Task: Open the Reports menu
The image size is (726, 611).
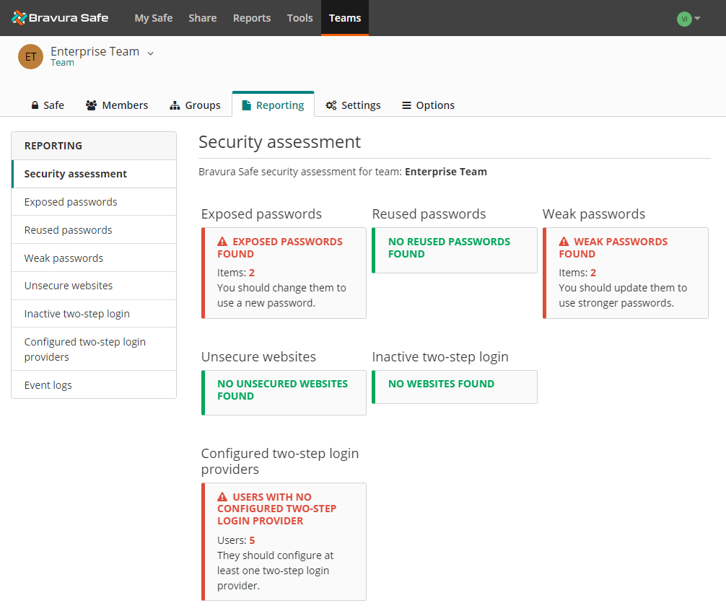Action: coord(252,18)
